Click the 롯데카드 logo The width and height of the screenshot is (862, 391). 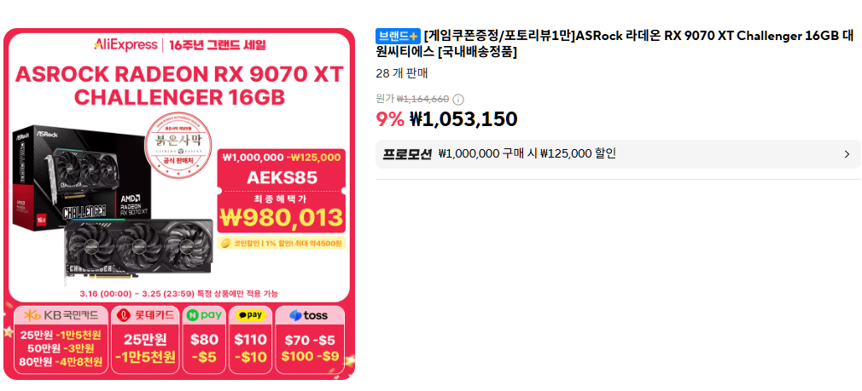point(144,315)
